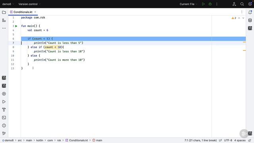Open Code With Me user icon
This screenshot has width=254, height=143.
tap(234, 4)
